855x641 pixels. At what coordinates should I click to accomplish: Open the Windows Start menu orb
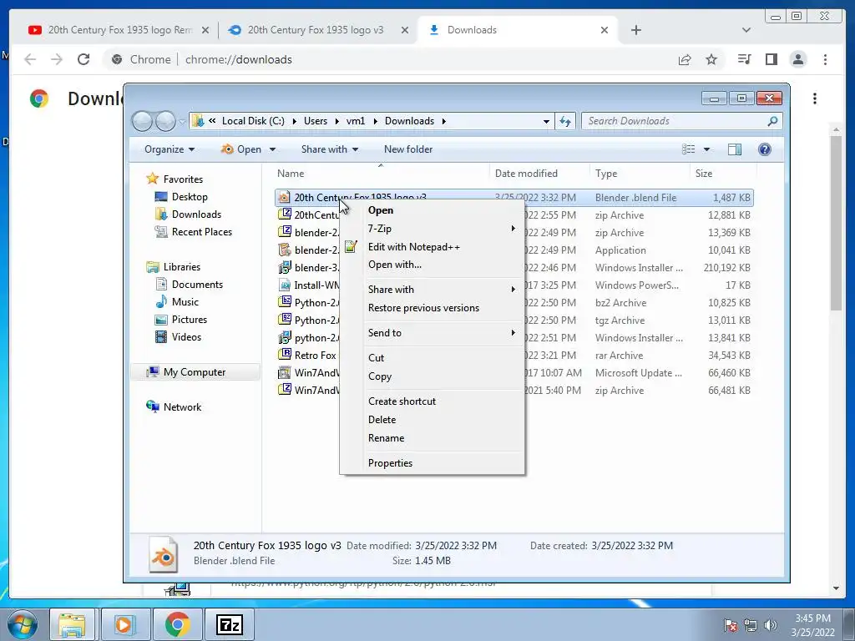pos(23,625)
